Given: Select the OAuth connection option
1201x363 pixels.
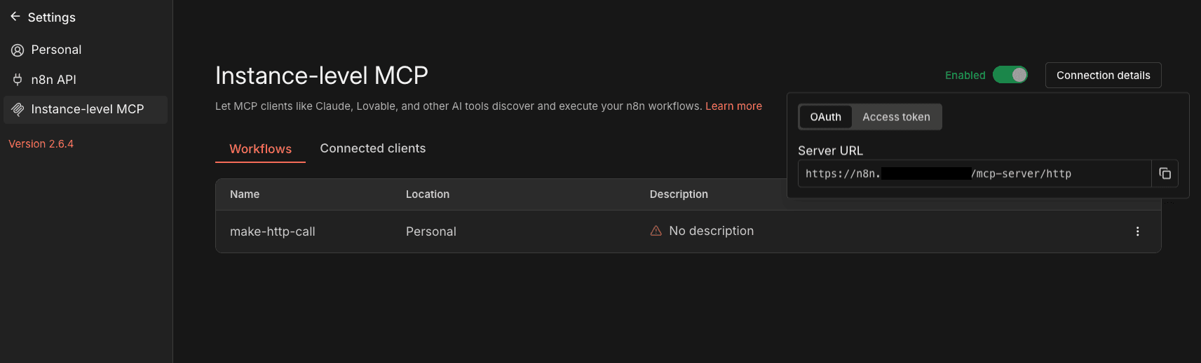Looking at the screenshot, I should coord(825,117).
